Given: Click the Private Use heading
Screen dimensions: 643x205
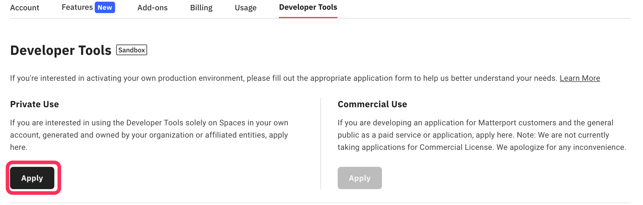Looking at the screenshot, I should click(x=35, y=104).
